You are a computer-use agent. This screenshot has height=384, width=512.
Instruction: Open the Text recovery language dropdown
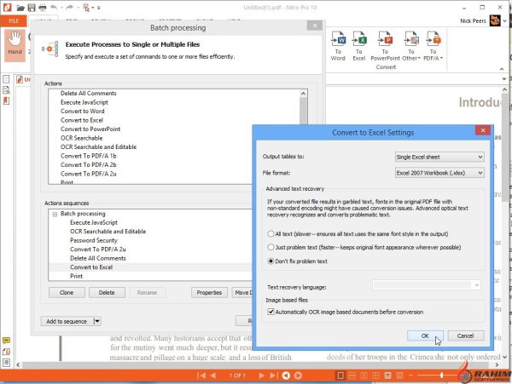pyautogui.click(x=426, y=285)
